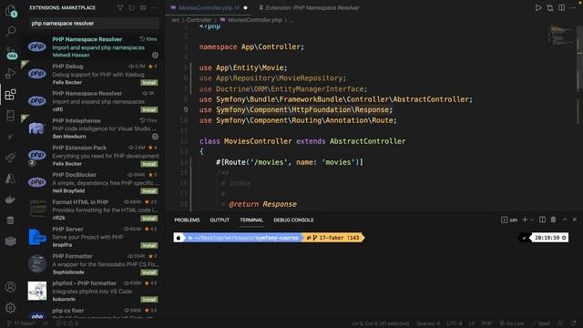Click the extensions search input field
Viewport: 583px width, 328px height.
coord(94,24)
